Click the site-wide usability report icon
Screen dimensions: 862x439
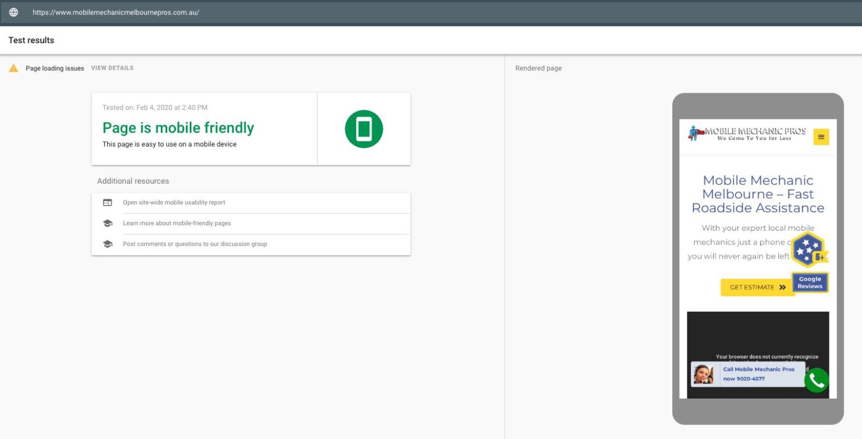pyautogui.click(x=107, y=203)
